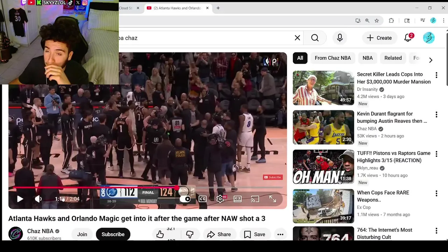Image resolution: width=448 pixels, height=252 pixels.
Task: Select the Related filter chip
Action: [393, 58]
